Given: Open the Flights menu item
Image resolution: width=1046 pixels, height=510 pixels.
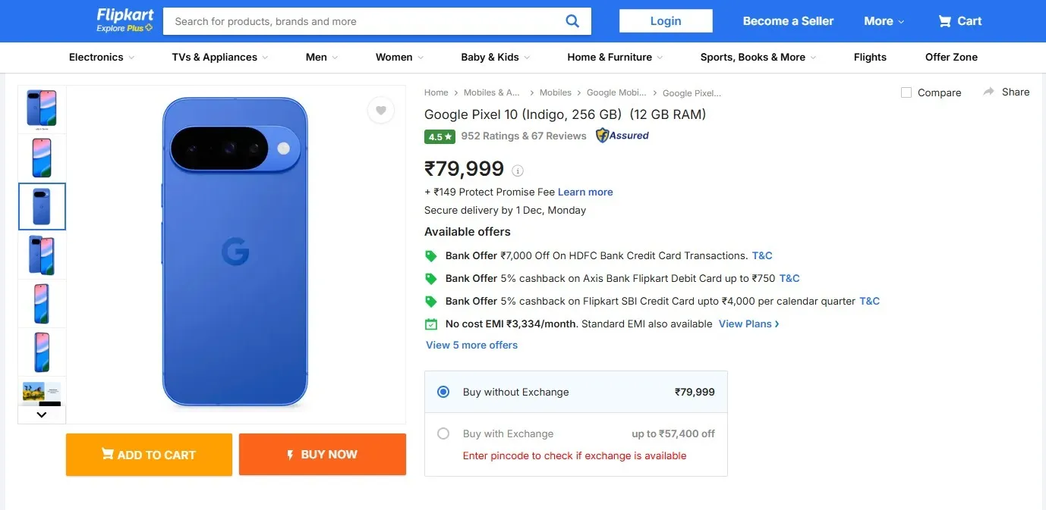Looking at the screenshot, I should (x=870, y=57).
